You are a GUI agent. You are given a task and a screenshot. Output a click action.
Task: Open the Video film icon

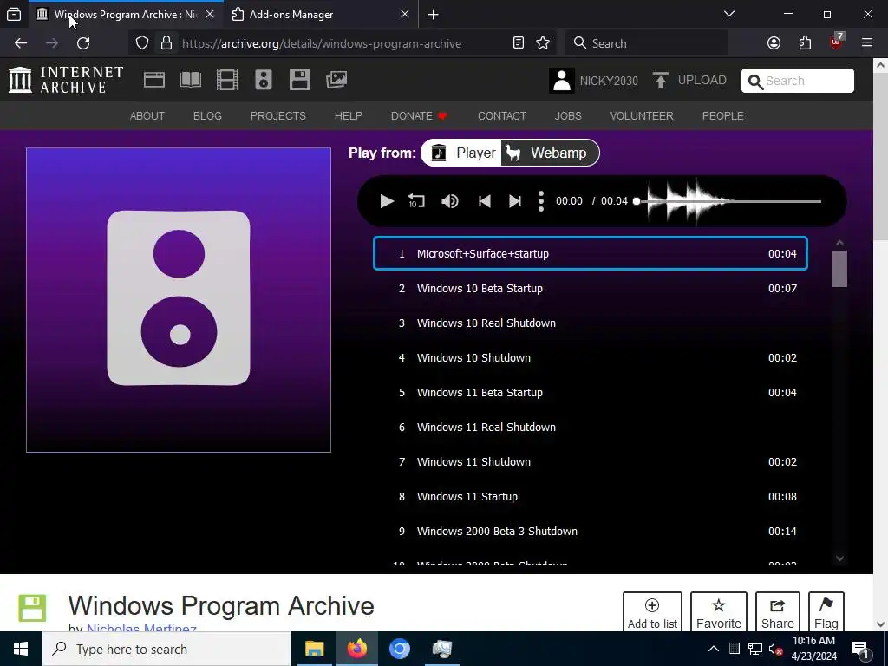click(227, 80)
